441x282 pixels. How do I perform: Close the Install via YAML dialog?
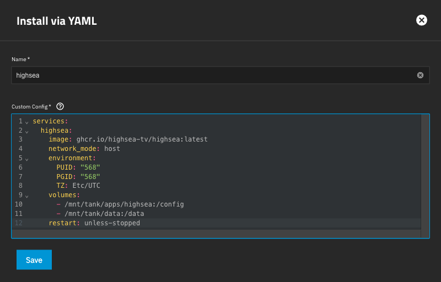421,20
